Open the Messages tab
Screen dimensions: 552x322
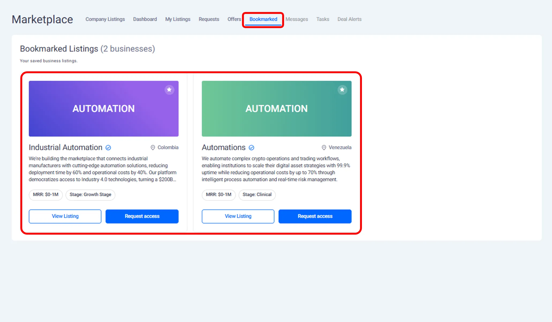click(297, 19)
